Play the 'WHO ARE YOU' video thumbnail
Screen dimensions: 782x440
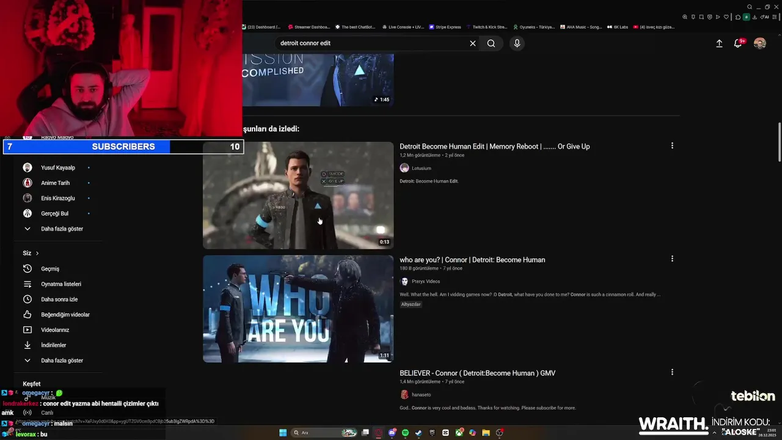(298, 309)
